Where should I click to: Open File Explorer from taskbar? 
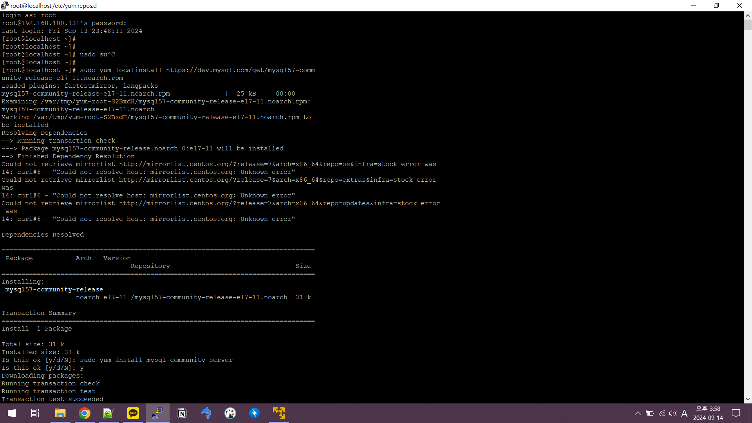pyautogui.click(x=60, y=413)
